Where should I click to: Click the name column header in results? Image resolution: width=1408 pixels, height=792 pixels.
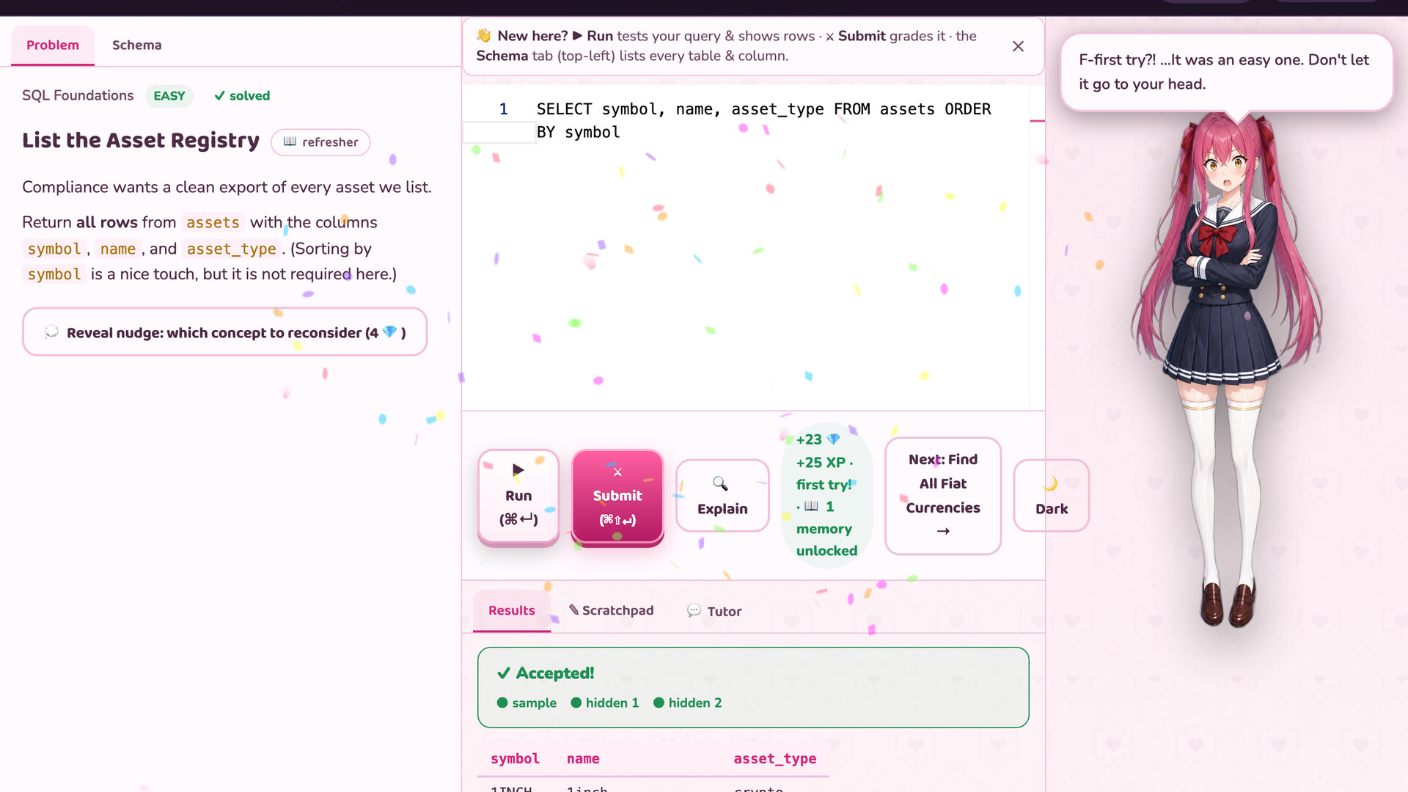583,759
